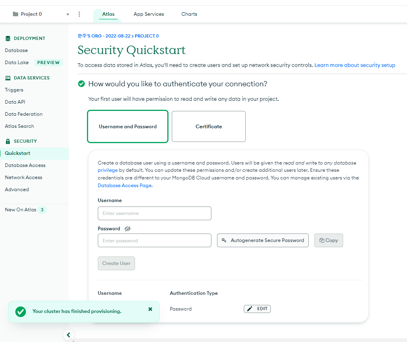The width and height of the screenshot is (407, 342).
Task: Click the PROJECT 0 breadcrumb link
Action: click(147, 36)
